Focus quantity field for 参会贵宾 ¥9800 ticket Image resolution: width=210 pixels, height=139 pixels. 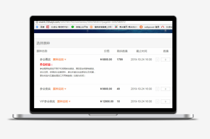click(x=166, y=89)
